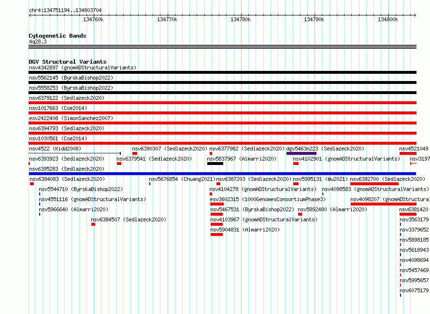The width and height of the screenshot is (430, 314).
Task: Click the 134800k ruler tick label
Action: 388,19
